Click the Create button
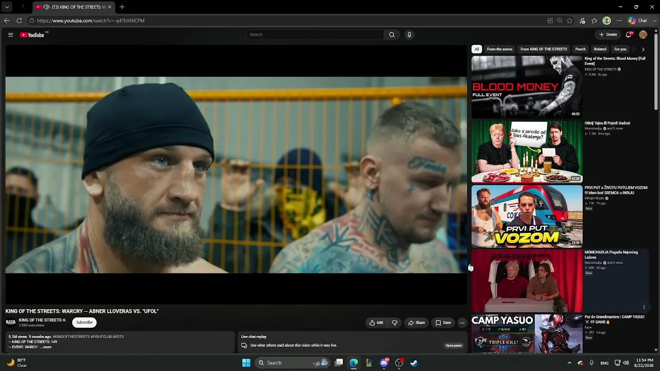This screenshot has width=660, height=371. point(608,35)
